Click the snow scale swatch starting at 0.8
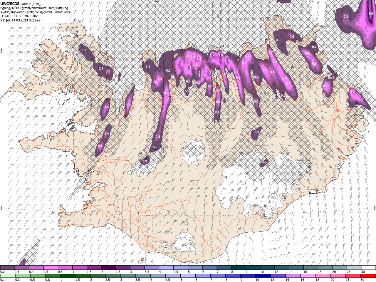The height and width of the screenshot is (282, 376). pyautogui.click(x=65, y=268)
